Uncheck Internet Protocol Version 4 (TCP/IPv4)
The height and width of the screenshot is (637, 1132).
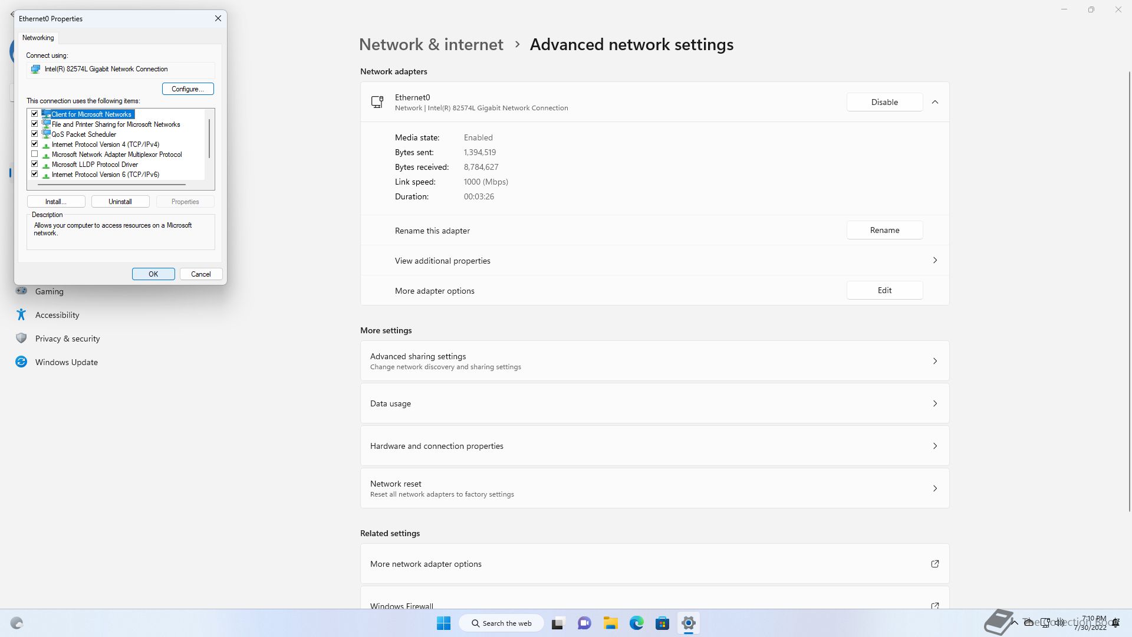point(35,144)
